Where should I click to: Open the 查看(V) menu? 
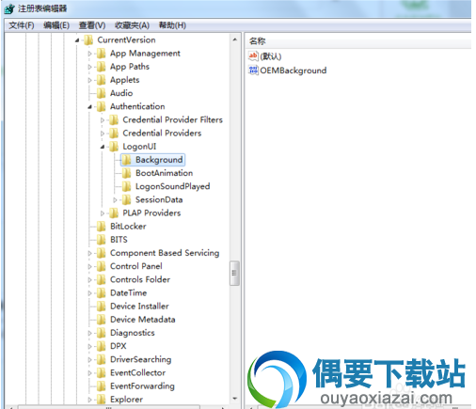pyautogui.click(x=92, y=25)
